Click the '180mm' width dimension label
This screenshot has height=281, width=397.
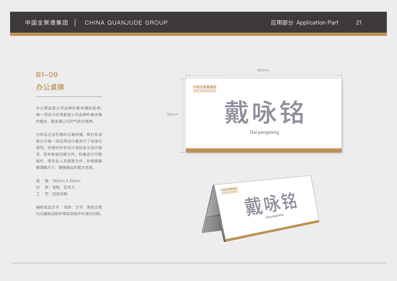pos(263,70)
